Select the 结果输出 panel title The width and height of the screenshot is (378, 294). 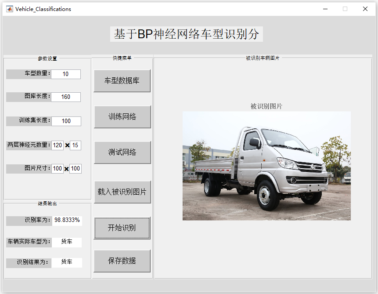pos(47,203)
